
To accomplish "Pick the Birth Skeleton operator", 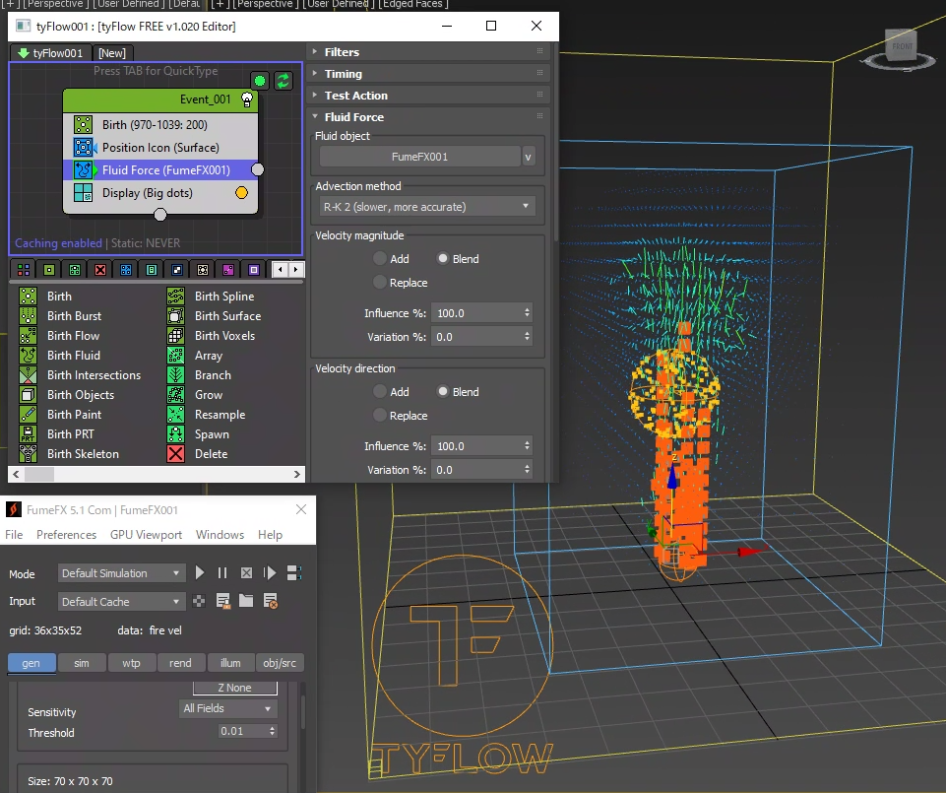I will [69, 454].
